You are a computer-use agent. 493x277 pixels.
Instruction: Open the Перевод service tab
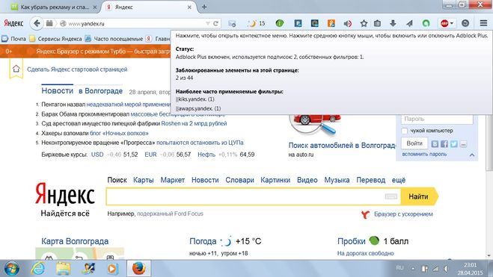coord(371,180)
